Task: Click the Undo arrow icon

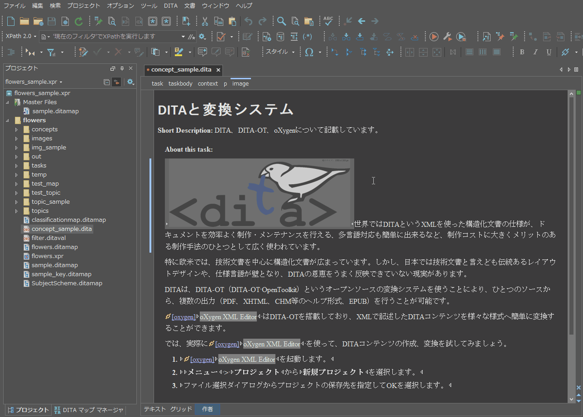Action: click(248, 21)
